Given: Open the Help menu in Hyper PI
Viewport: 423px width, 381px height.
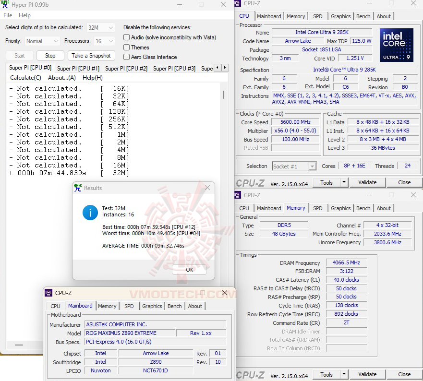Looking at the screenshot, I should click(24, 15).
